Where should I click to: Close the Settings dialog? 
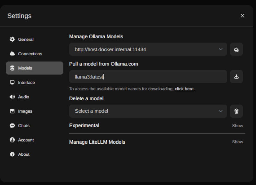pyautogui.click(x=242, y=16)
